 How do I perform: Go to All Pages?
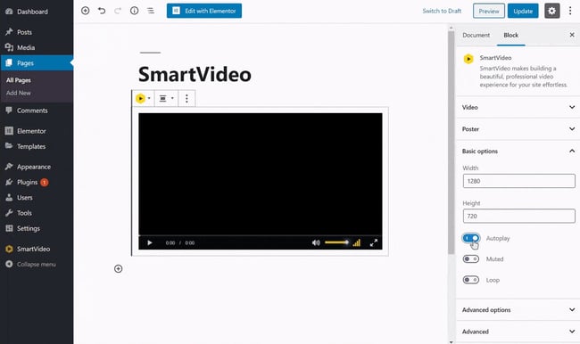coord(19,80)
